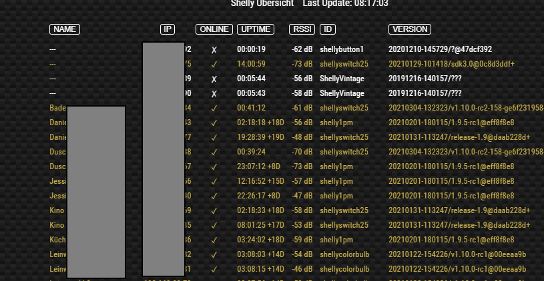Viewport: 544px width, 281px height.
Task: Click the online checkmark beside uptime 03:08:03 +14D
Action: click(x=214, y=254)
